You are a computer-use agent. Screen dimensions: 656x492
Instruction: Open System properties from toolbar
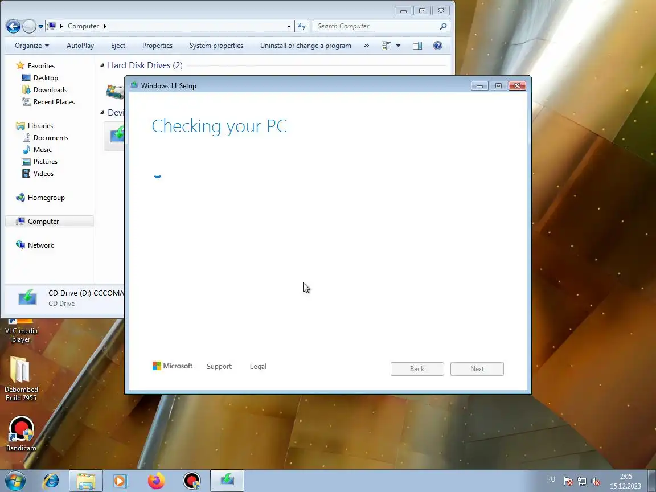coord(216,46)
